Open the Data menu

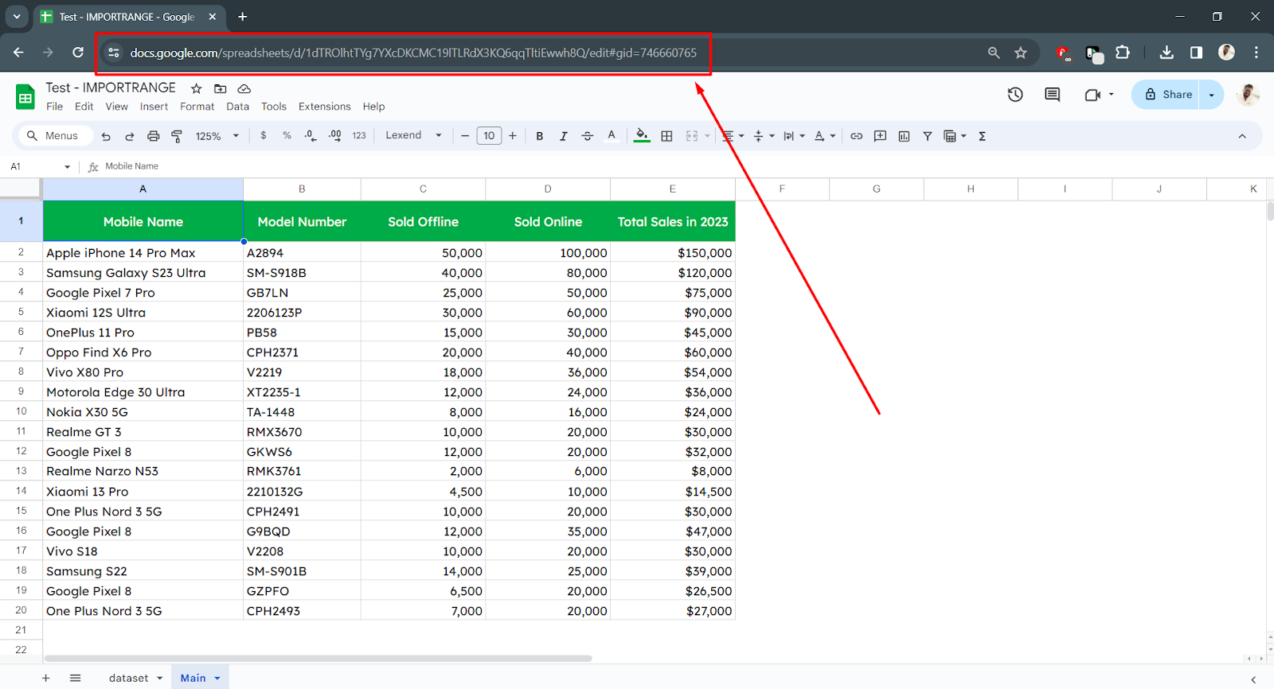click(237, 107)
